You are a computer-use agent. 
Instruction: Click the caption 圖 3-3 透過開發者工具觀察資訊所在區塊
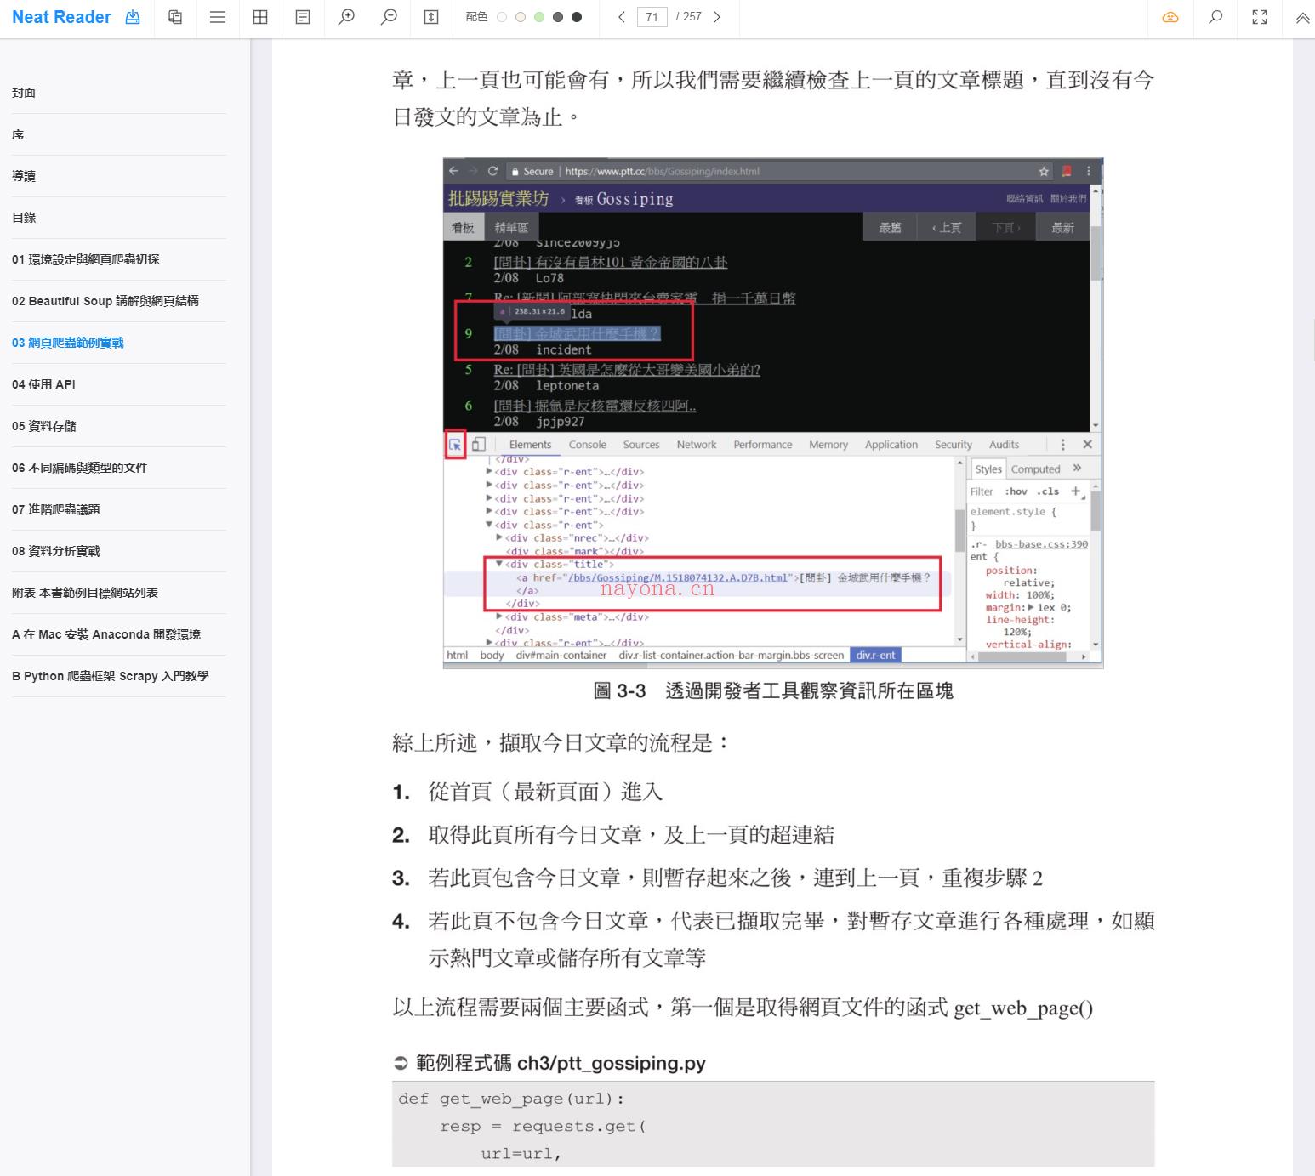773,691
